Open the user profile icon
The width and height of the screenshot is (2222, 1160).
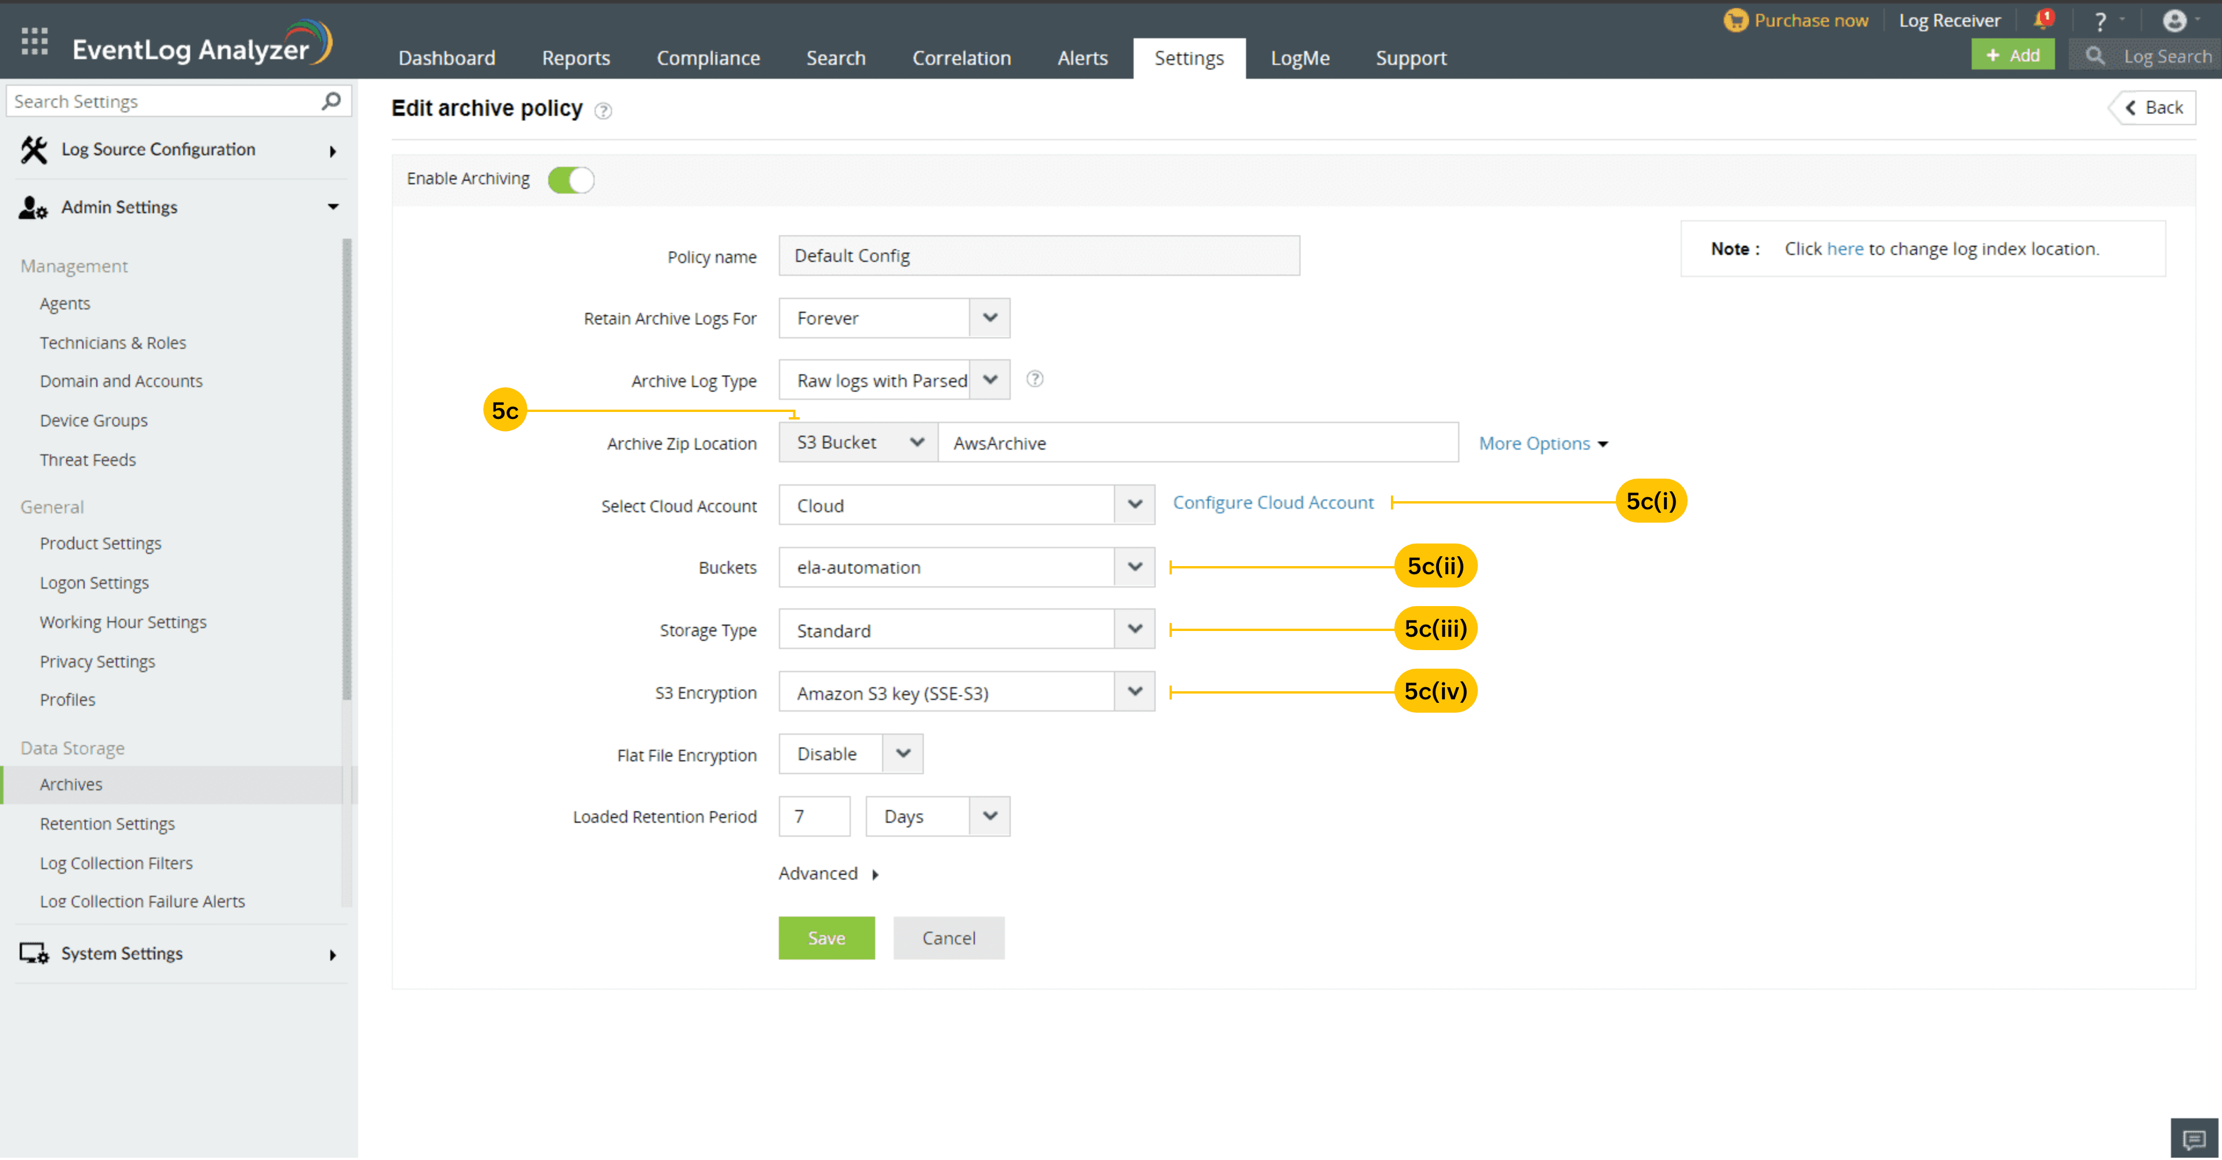click(x=2174, y=21)
